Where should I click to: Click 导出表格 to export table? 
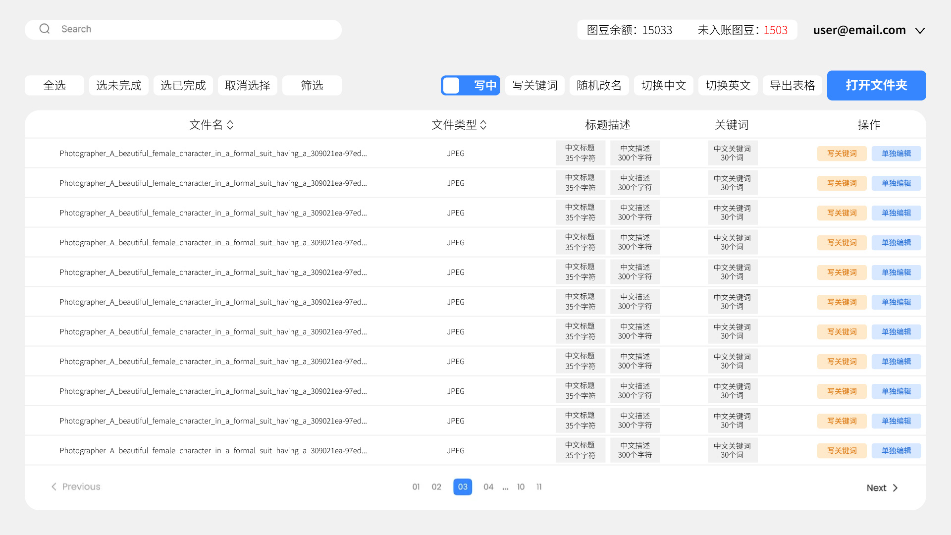[792, 85]
